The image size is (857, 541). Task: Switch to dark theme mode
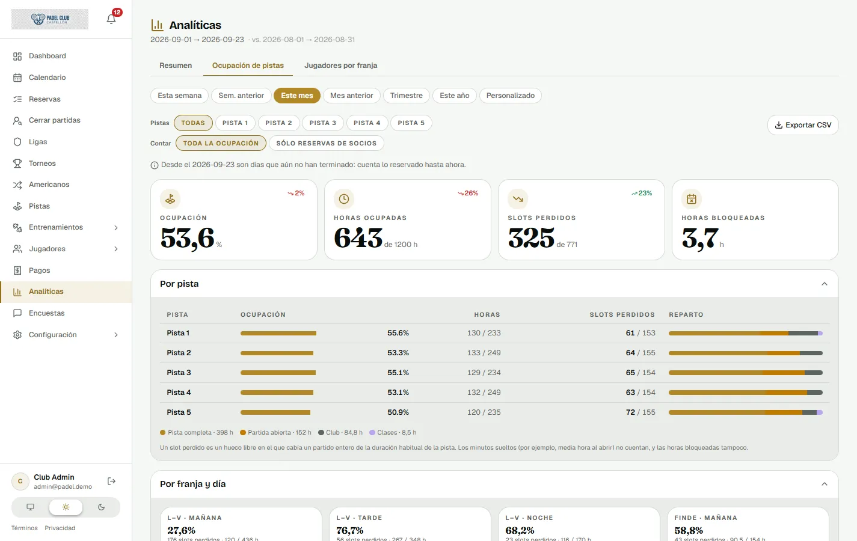point(101,507)
